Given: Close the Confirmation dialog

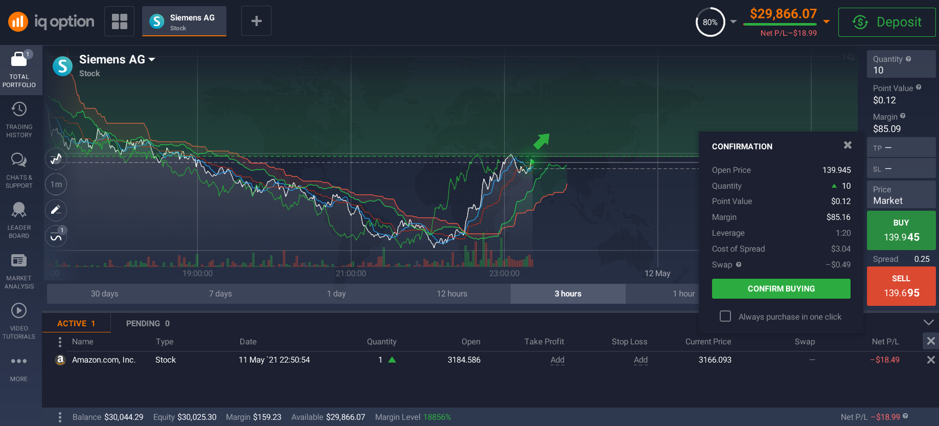Looking at the screenshot, I should click(848, 145).
